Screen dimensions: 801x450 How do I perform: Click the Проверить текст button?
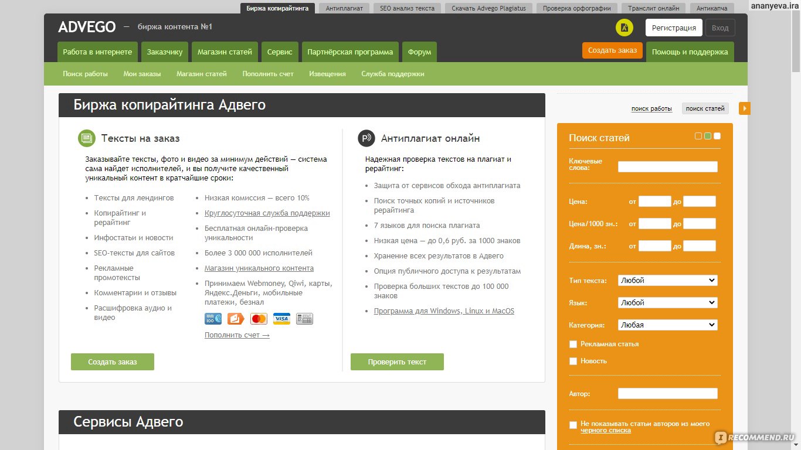click(x=397, y=362)
